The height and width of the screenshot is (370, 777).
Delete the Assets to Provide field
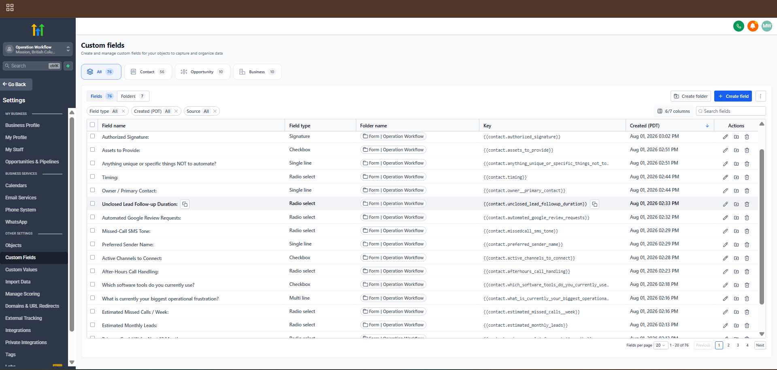coord(747,150)
